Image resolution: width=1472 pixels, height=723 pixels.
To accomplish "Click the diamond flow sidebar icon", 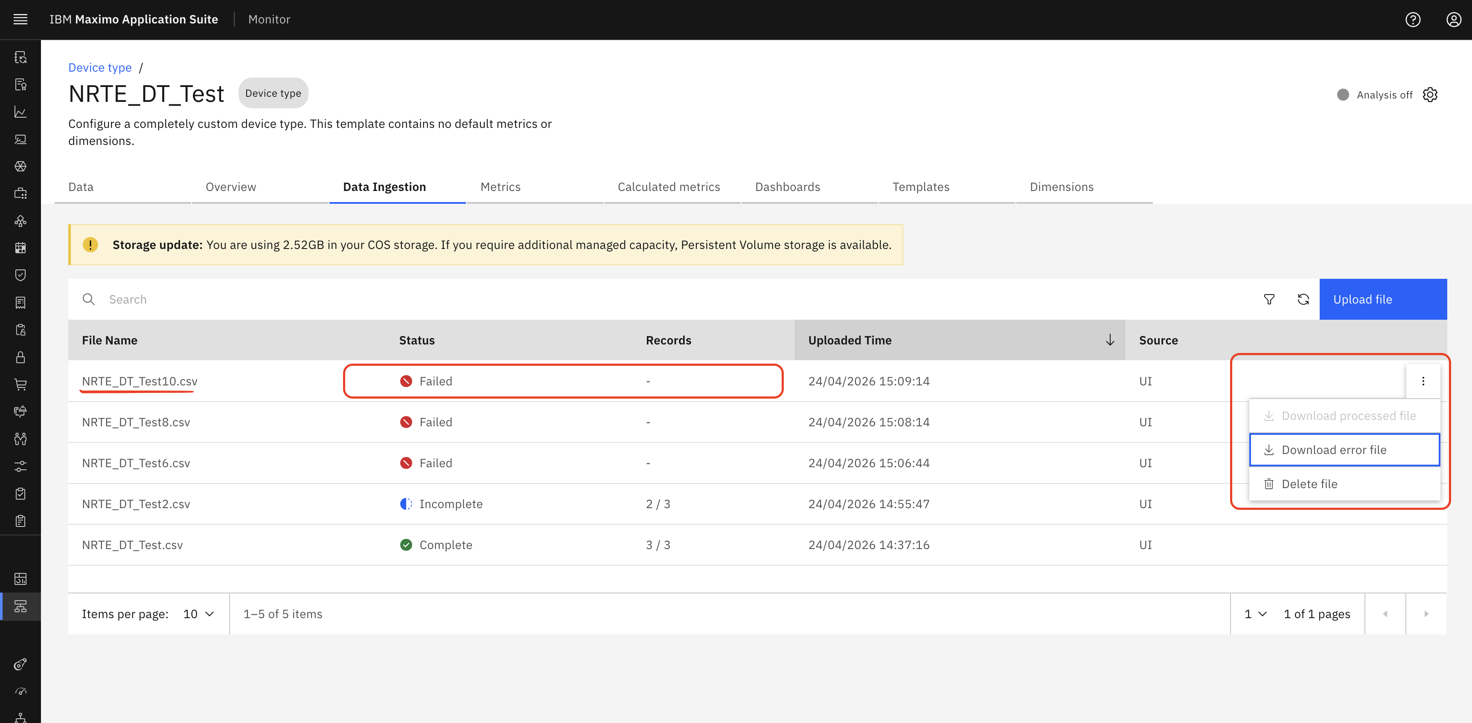I will [x=20, y=221].
